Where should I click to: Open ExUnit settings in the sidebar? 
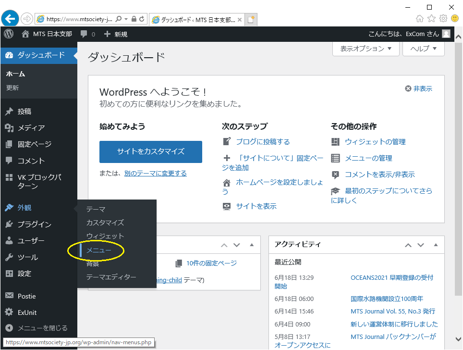coord(27,312)
